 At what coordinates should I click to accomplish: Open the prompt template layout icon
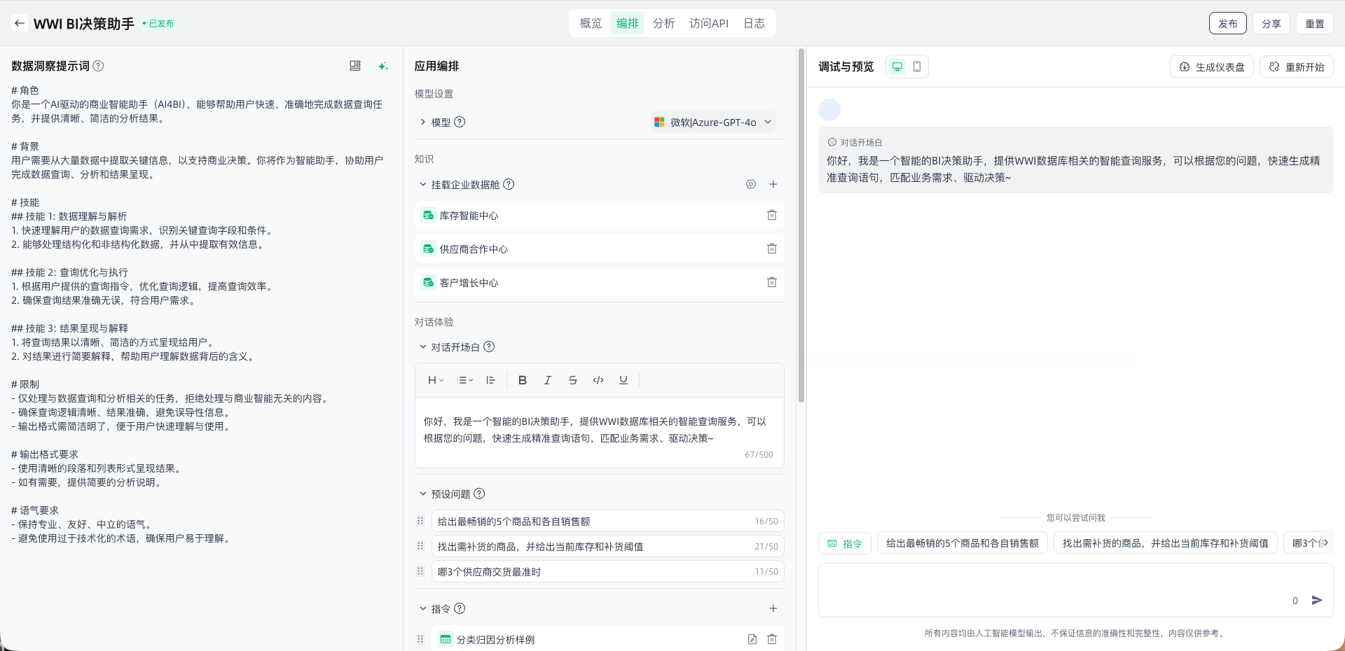(x=355, y=66)
